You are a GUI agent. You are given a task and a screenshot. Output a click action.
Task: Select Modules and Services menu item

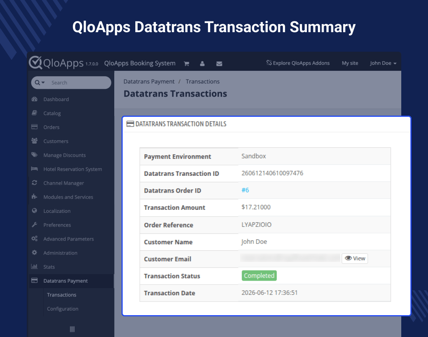pos(68,197)
